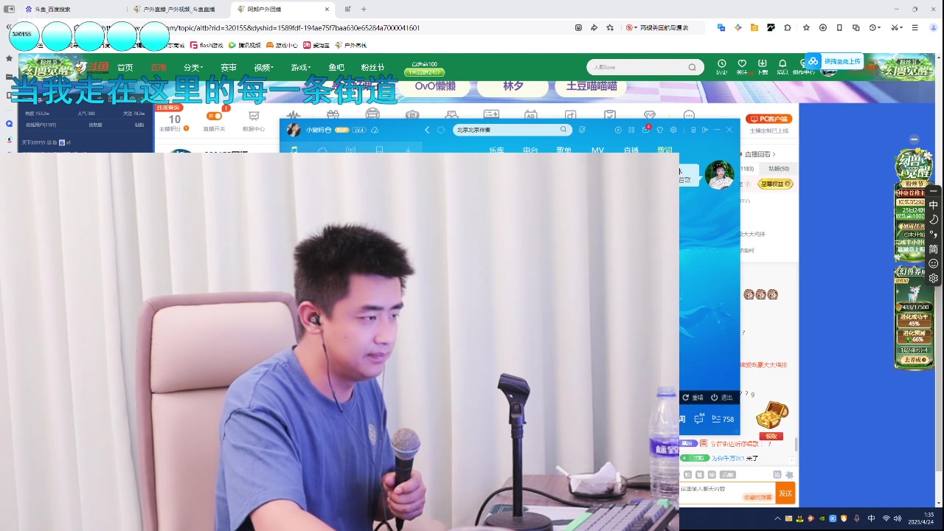944x531 pixels.
Task: Click the PC客户端 button
Action: 768,119
